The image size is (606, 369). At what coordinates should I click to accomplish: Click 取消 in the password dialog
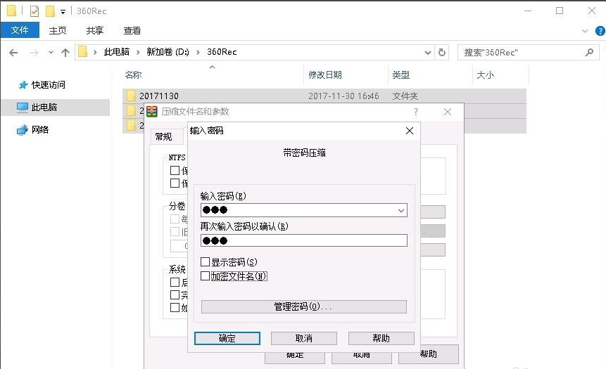pos(304,339)
